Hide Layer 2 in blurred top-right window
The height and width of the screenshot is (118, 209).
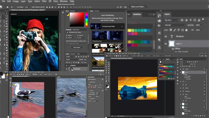tap(166, 44)
